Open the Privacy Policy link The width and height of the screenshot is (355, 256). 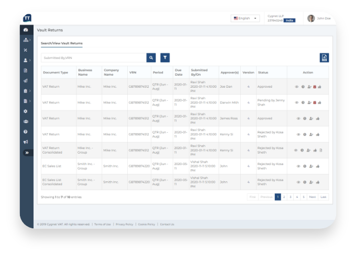pos(125,224)
